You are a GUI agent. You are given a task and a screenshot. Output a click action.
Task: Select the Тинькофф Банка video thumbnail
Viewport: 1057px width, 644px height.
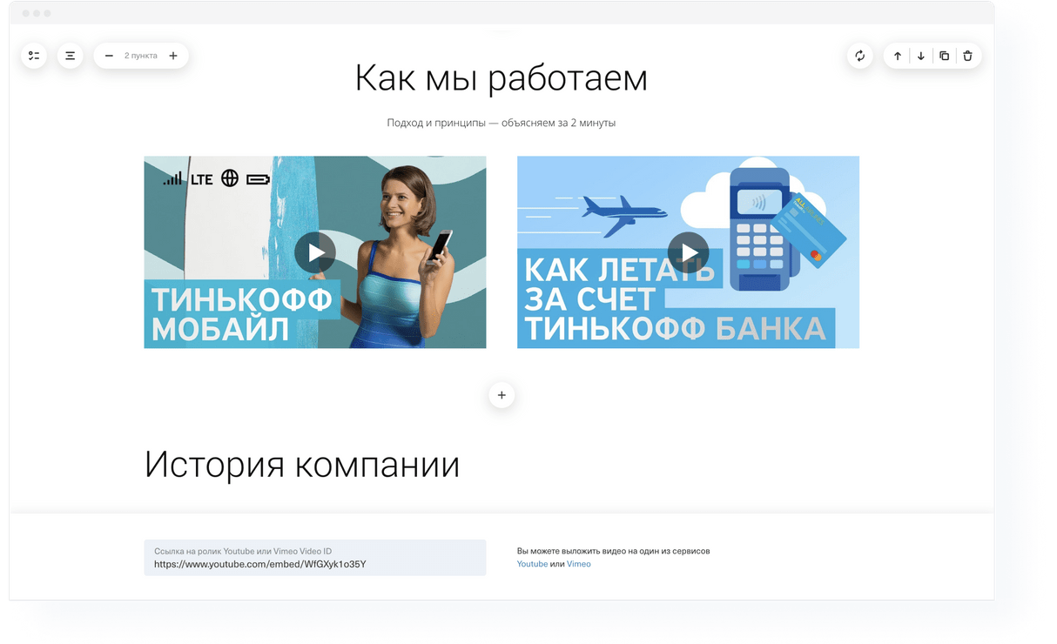tap(688, 252)
